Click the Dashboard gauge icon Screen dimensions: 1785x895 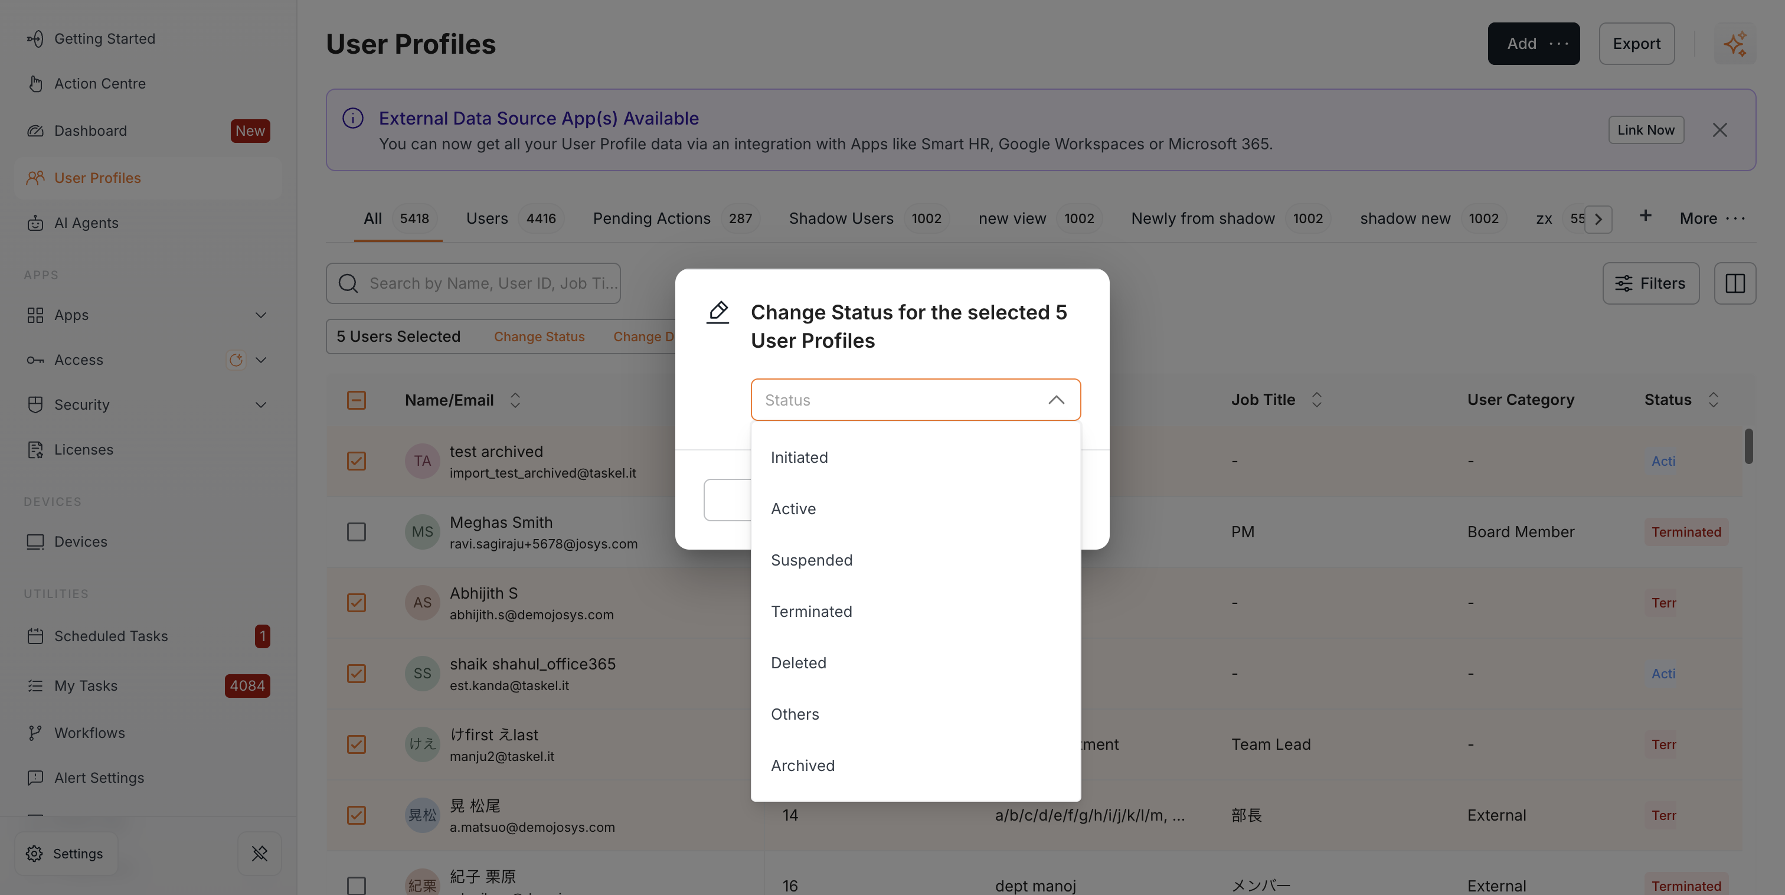point(35,131)
